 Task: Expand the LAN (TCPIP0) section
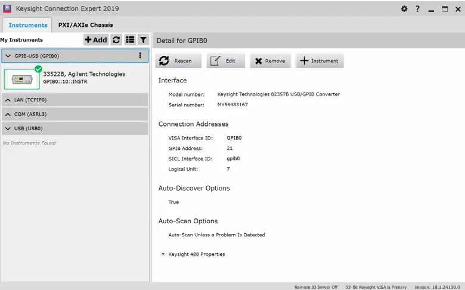(x=8, y=100)
